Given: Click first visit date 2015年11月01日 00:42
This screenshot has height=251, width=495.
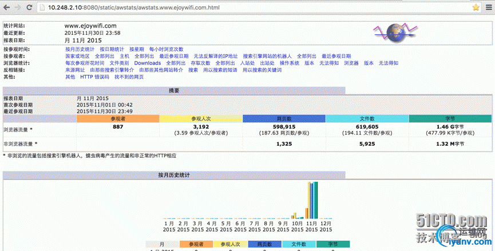Looking at the screenshot, I should pos(105,105).
